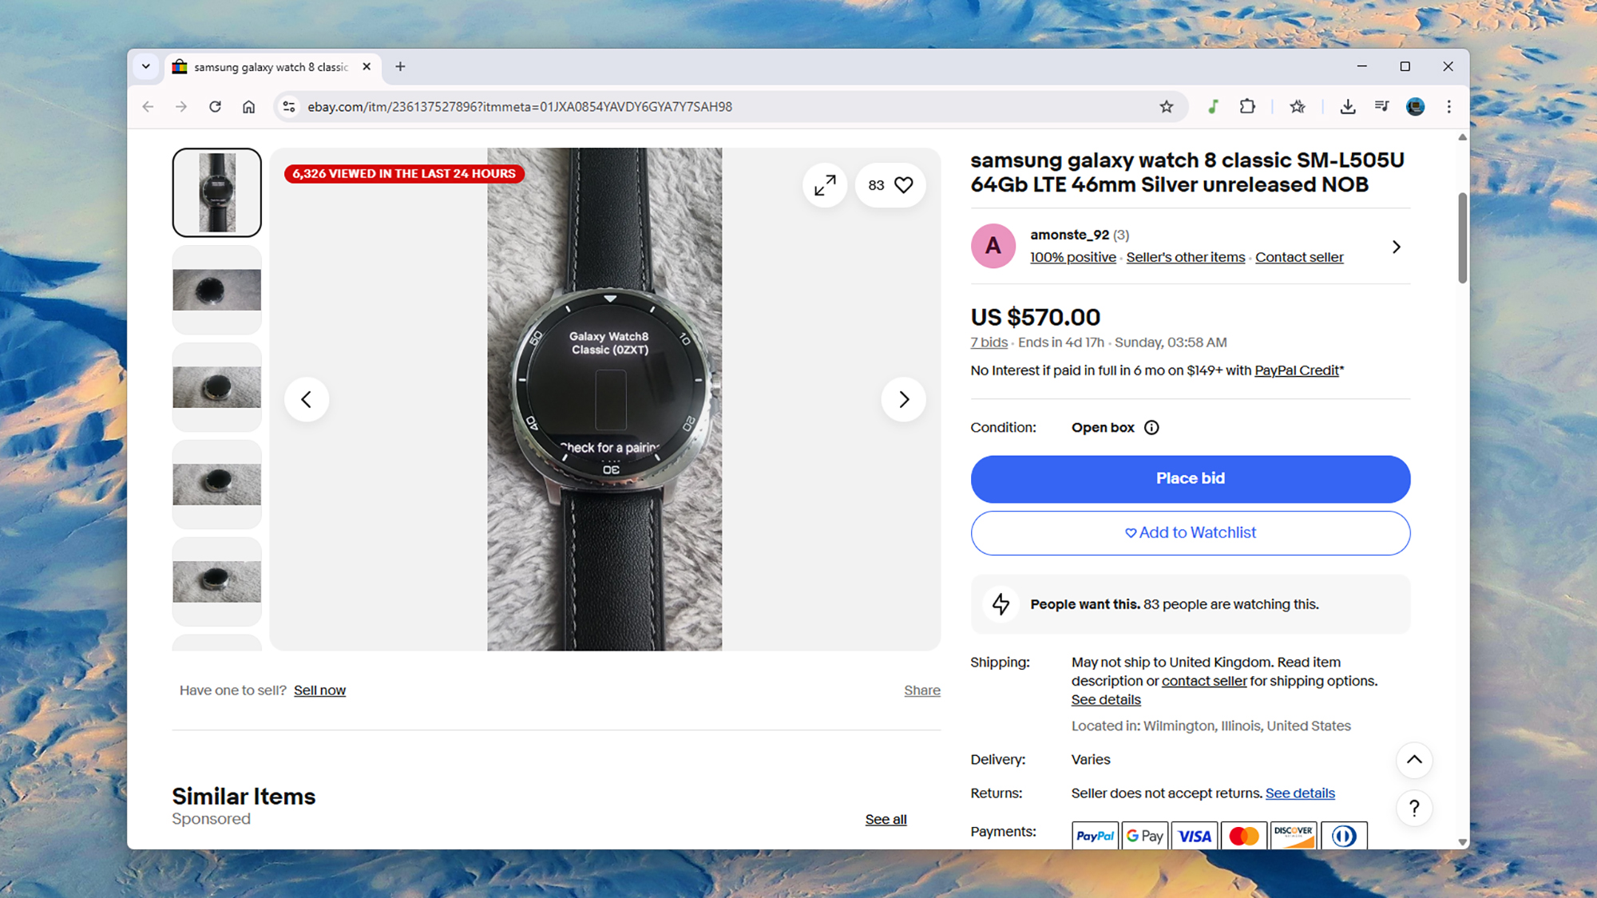Click contact seller in shipping text
This screenshot has width=1597, height=898.
1204,681
